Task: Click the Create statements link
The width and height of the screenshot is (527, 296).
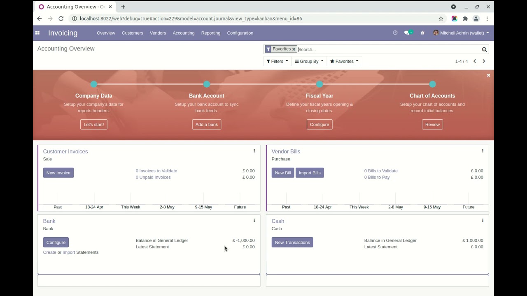Action: 49,252
